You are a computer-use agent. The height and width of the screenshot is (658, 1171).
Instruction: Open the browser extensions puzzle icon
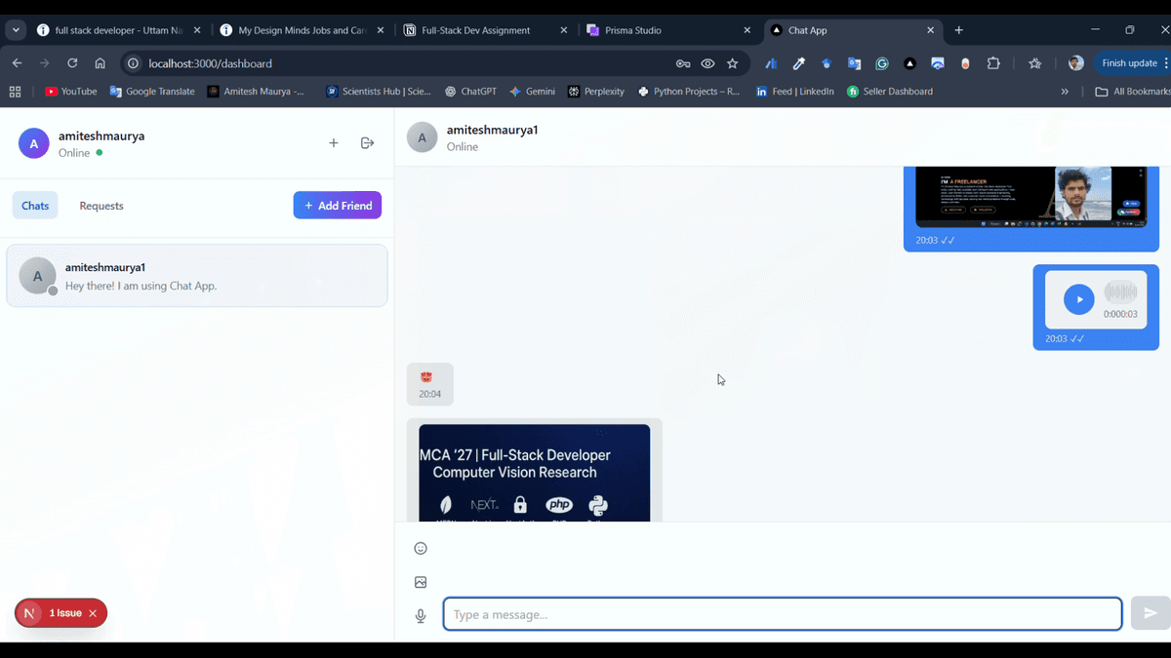[x=993, y=62]
